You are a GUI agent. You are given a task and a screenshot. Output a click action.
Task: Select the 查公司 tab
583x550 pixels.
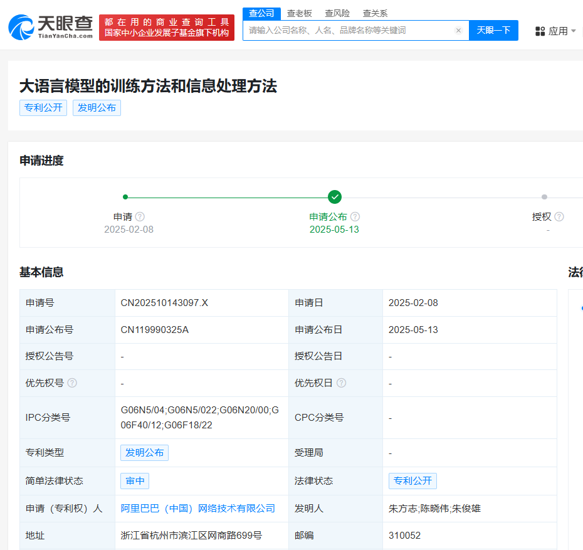[x=261, y=13]
